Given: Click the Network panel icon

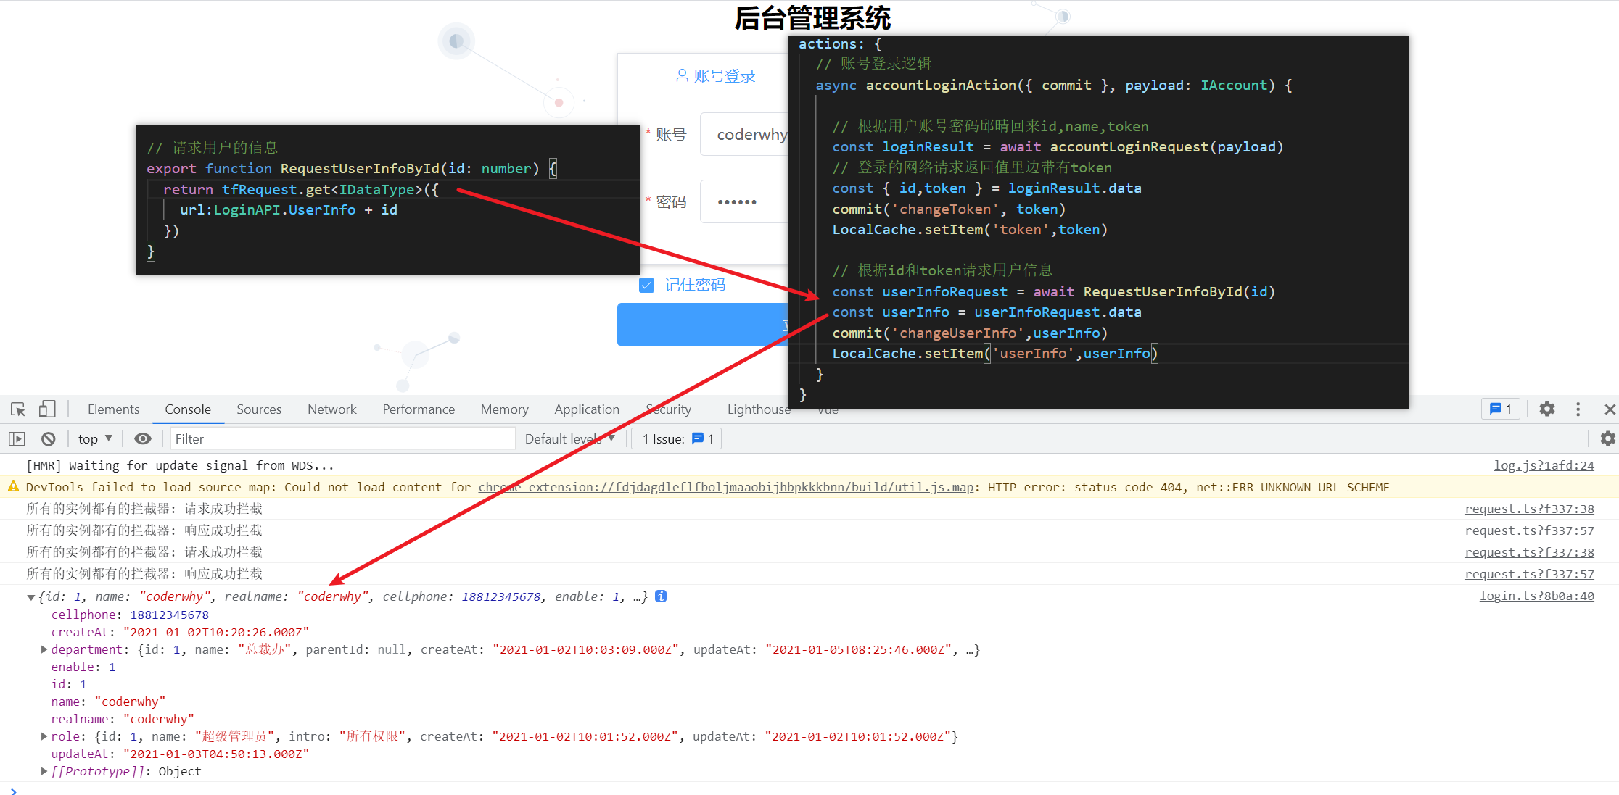Looking at the screenshot, I should [331, 409].
